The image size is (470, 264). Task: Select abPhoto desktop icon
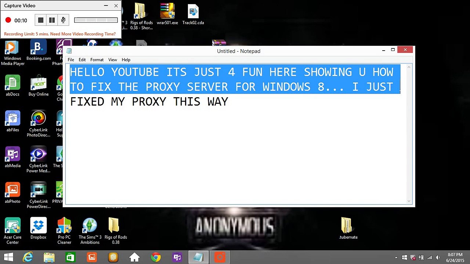point(12,193)
